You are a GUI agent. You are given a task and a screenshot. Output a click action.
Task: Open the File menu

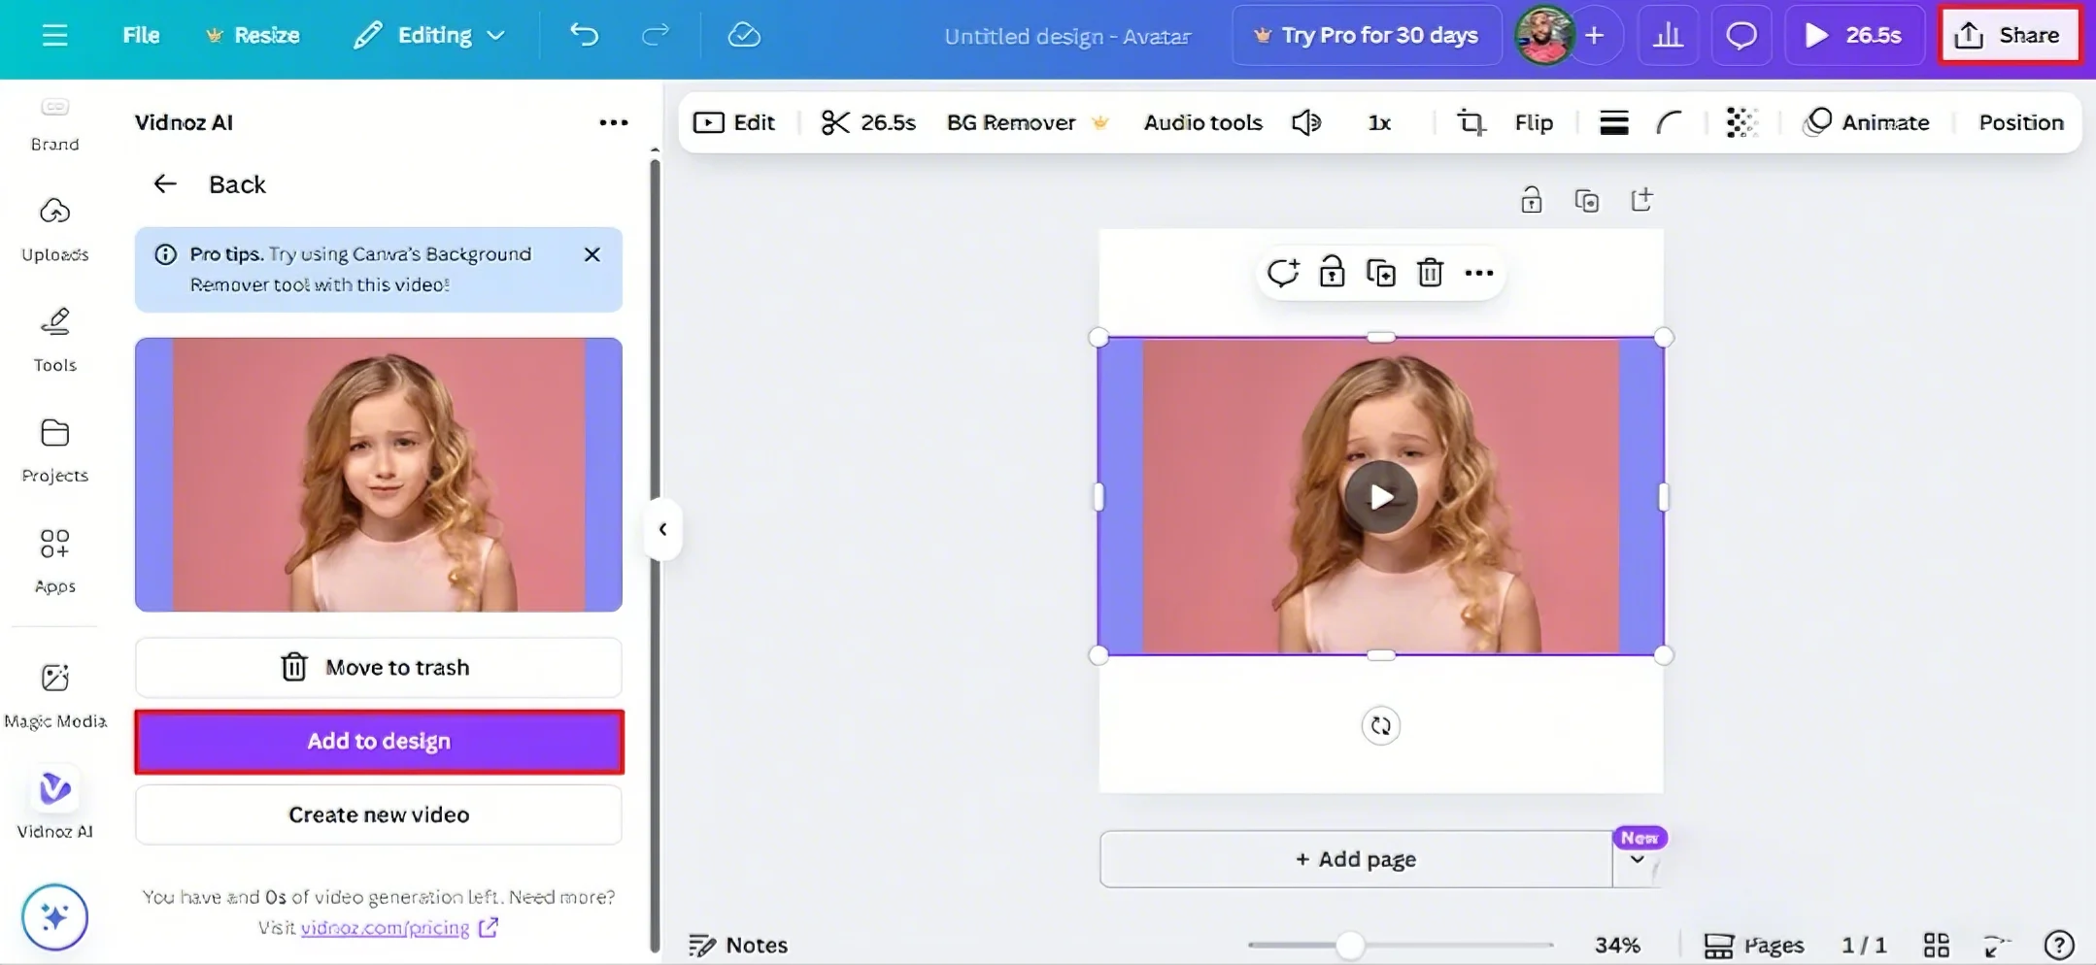point(141,35)
